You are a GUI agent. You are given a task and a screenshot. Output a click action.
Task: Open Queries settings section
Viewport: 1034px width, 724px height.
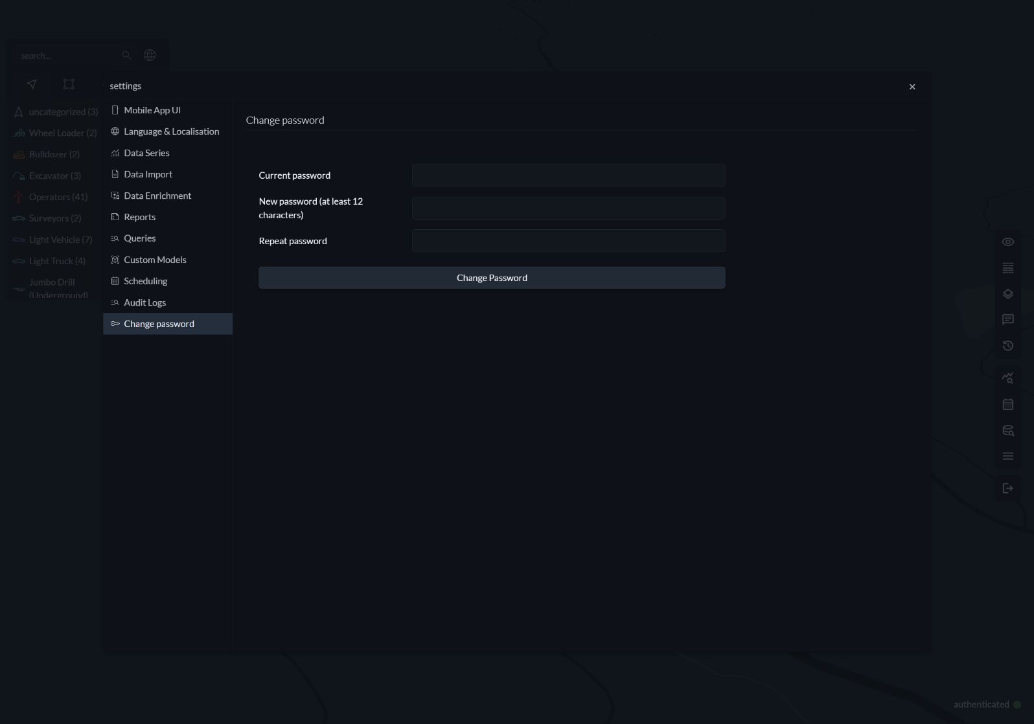168,238
